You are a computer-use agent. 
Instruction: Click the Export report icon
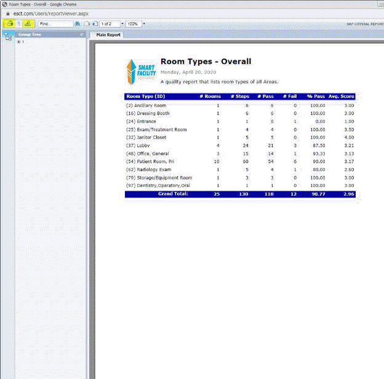(x=8, y=24)
